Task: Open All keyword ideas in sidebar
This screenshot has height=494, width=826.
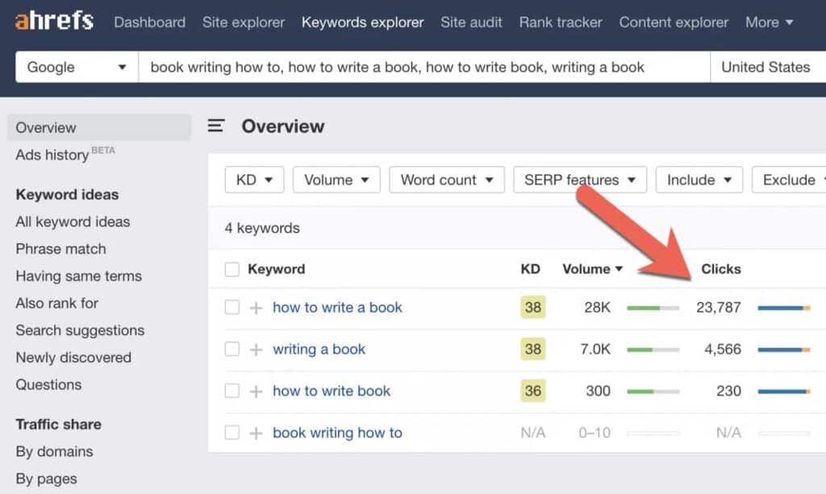Action: (73, 222)
